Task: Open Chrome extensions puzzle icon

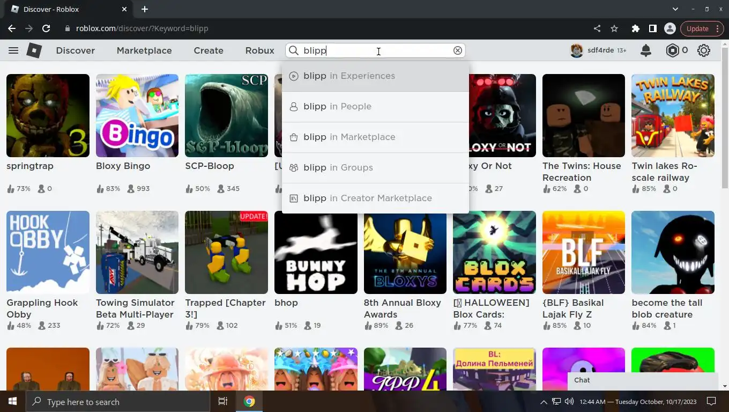Action: tap(636, 28)
